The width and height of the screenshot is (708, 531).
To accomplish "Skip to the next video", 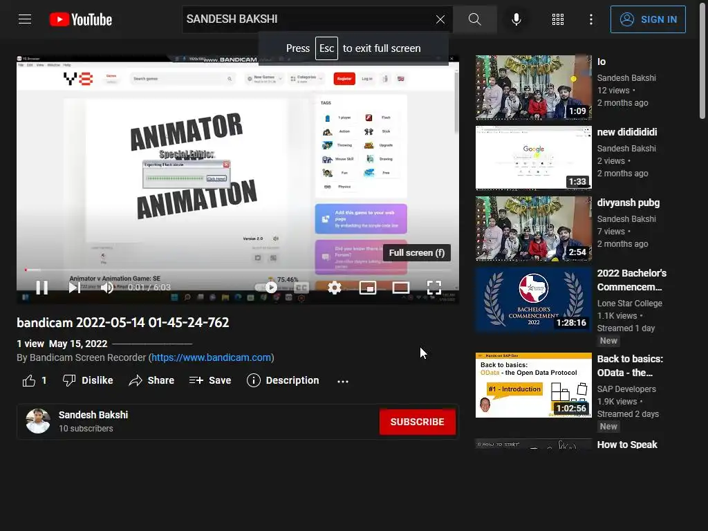I will pyautogui.click(x=75, y=287).
